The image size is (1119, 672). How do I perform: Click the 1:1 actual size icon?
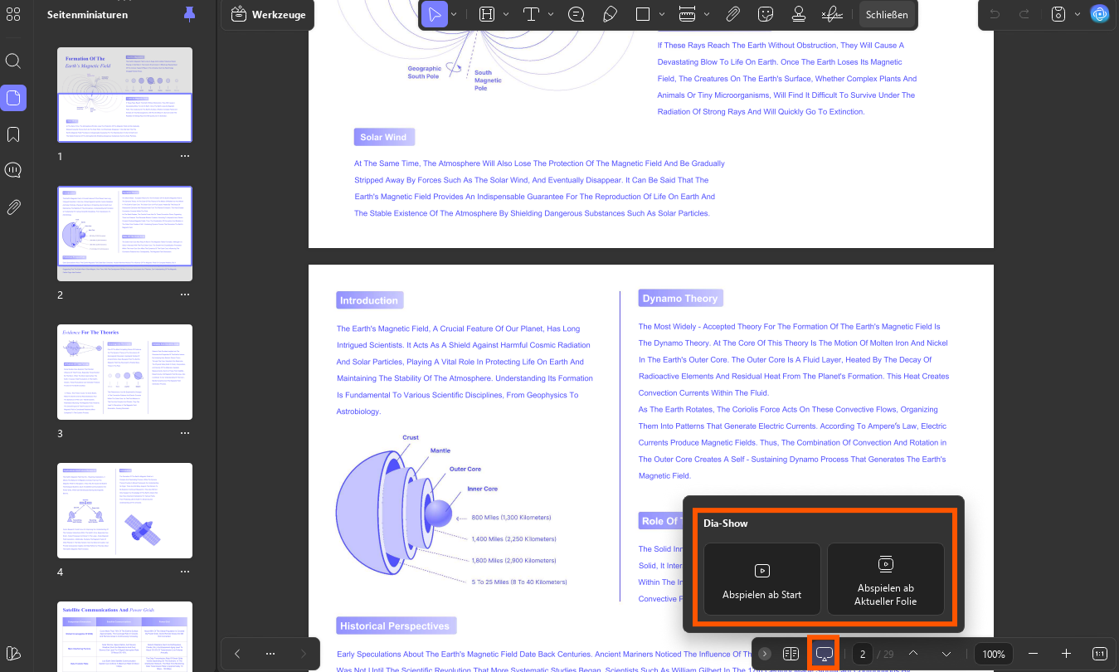click(1100, 654)
